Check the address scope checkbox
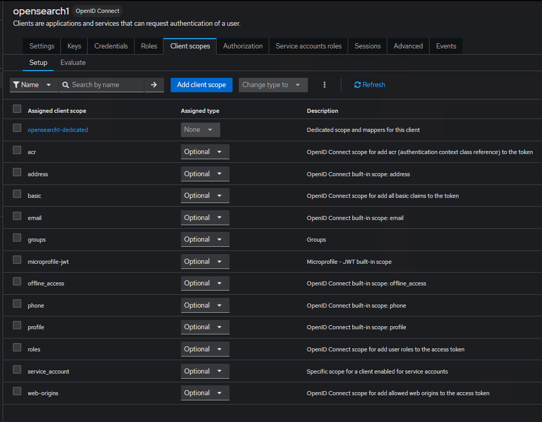The height and width of the screenshot is (422, 542). coord(17,172)
